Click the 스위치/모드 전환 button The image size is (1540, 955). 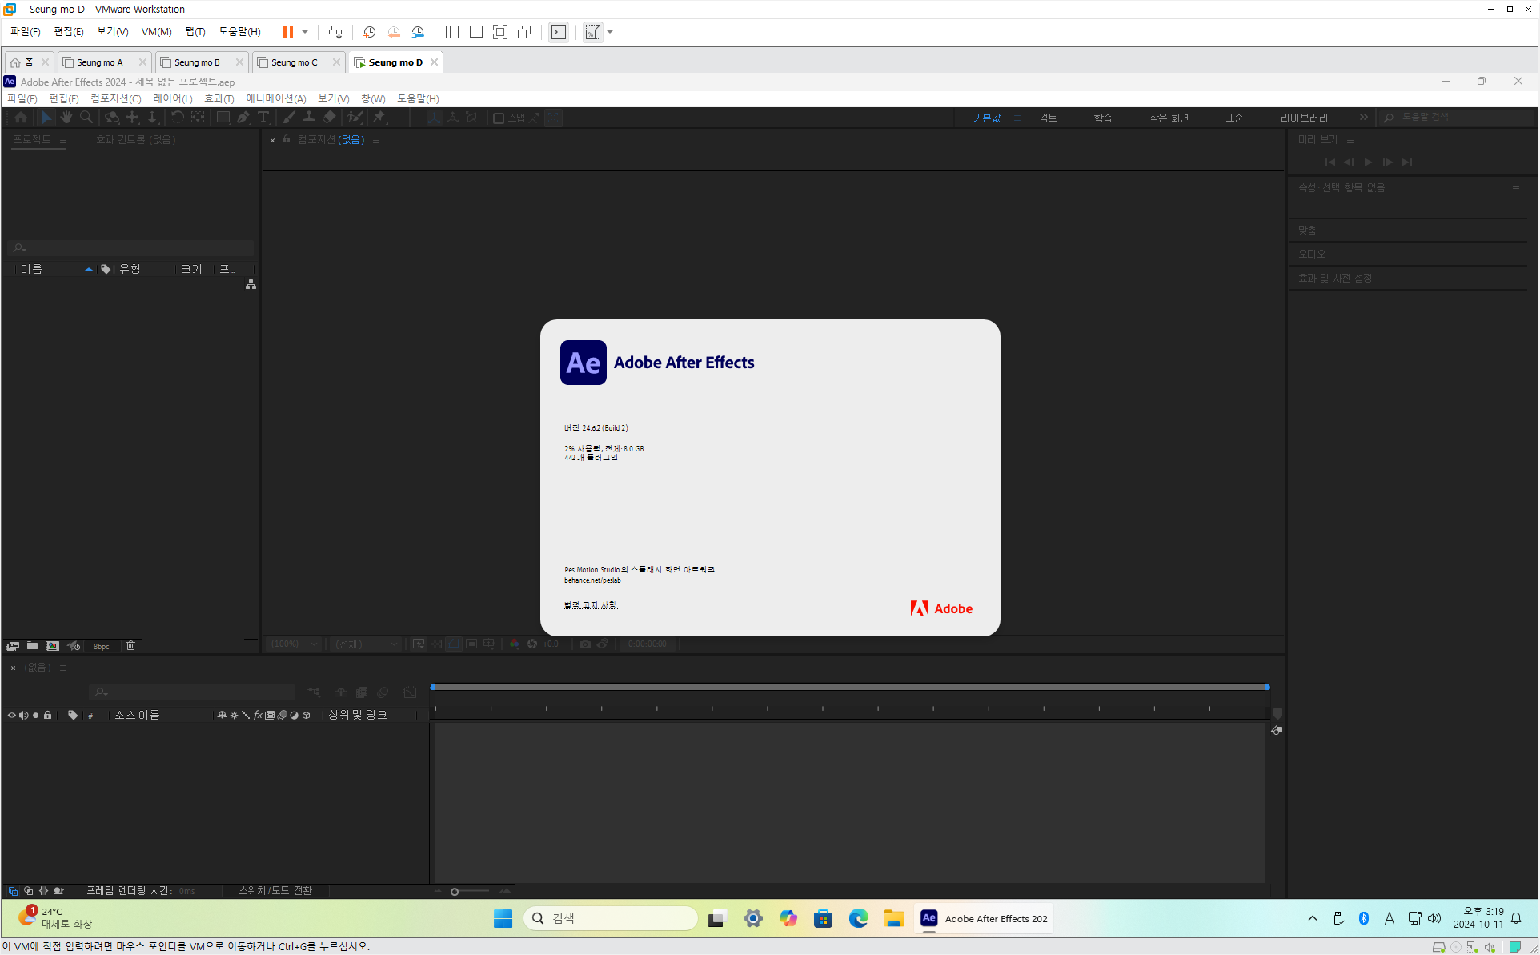point(275,890)
